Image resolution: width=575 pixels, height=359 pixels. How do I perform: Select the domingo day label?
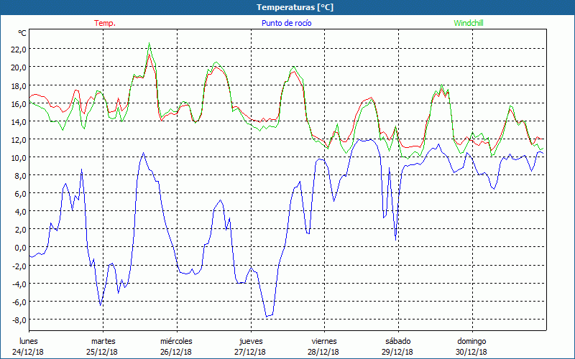tap(471, 341)
